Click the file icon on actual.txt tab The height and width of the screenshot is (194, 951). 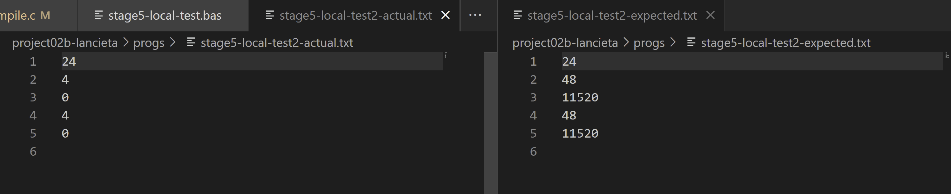(x=270, y=15)
